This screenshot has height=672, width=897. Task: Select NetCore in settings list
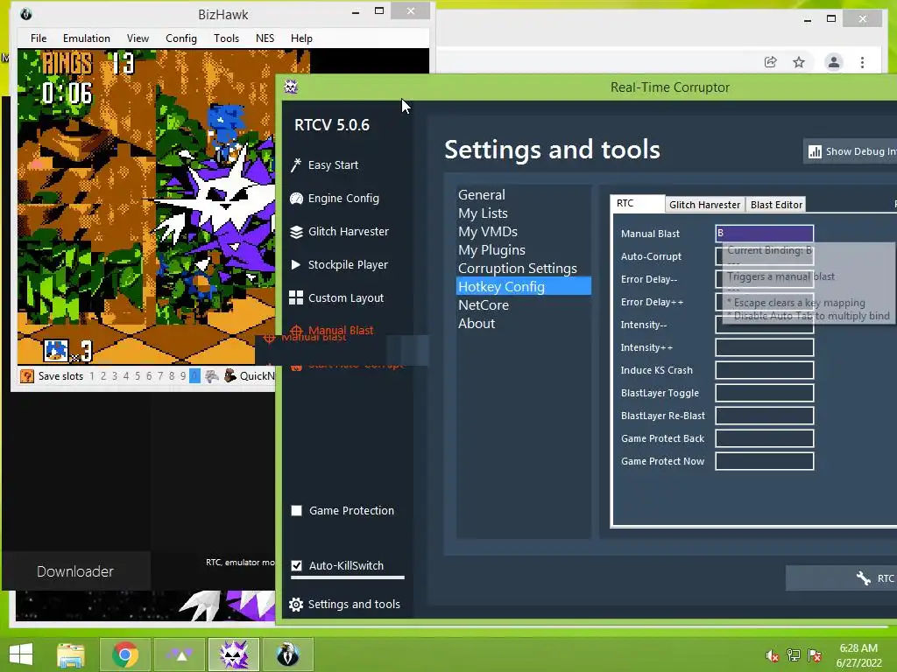484,304
